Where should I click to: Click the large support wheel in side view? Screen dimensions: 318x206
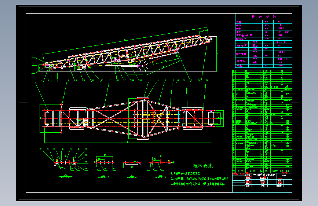pyautogui.click(x=143, y=66)
